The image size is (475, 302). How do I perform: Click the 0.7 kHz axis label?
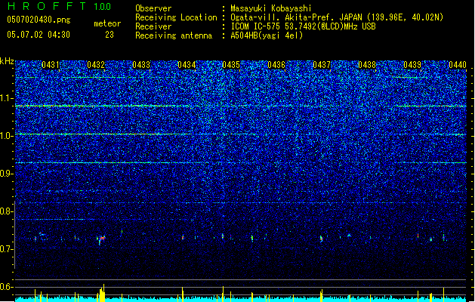pyautogui.click(x=6, y=249)
